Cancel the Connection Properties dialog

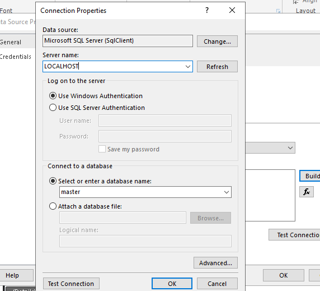tap(217, 284)
